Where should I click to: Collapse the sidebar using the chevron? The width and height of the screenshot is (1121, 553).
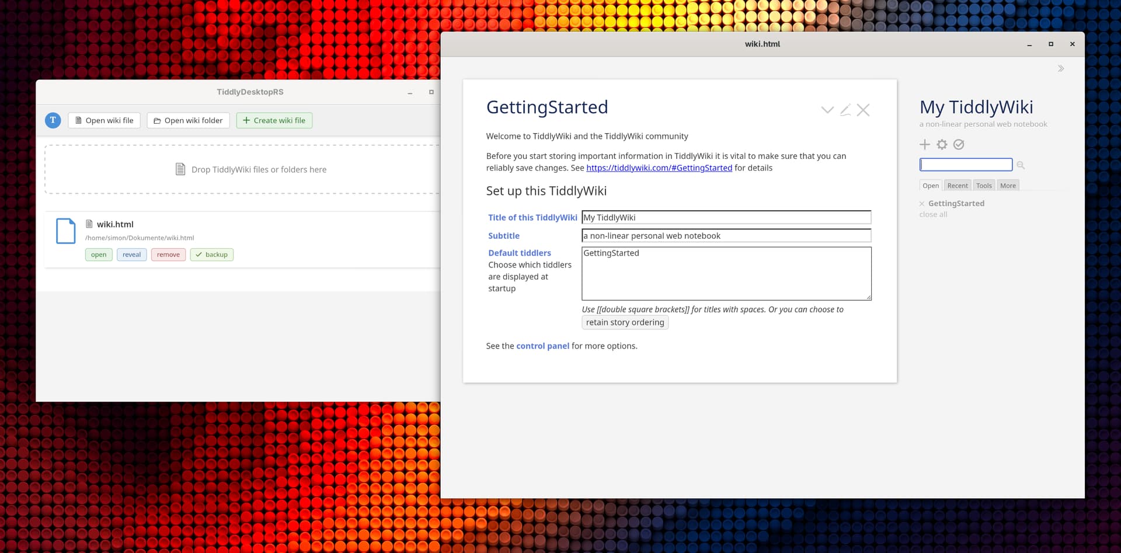(1061, 68)
